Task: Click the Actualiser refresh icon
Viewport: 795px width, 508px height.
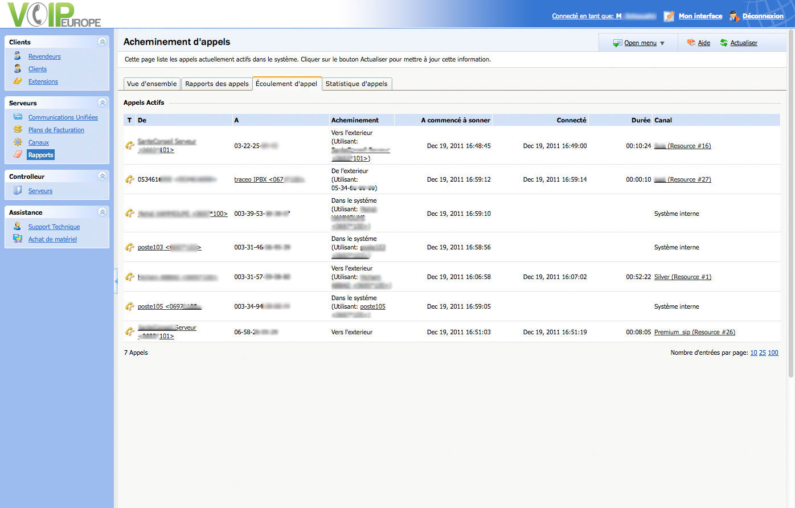Action: coord(724,43)
